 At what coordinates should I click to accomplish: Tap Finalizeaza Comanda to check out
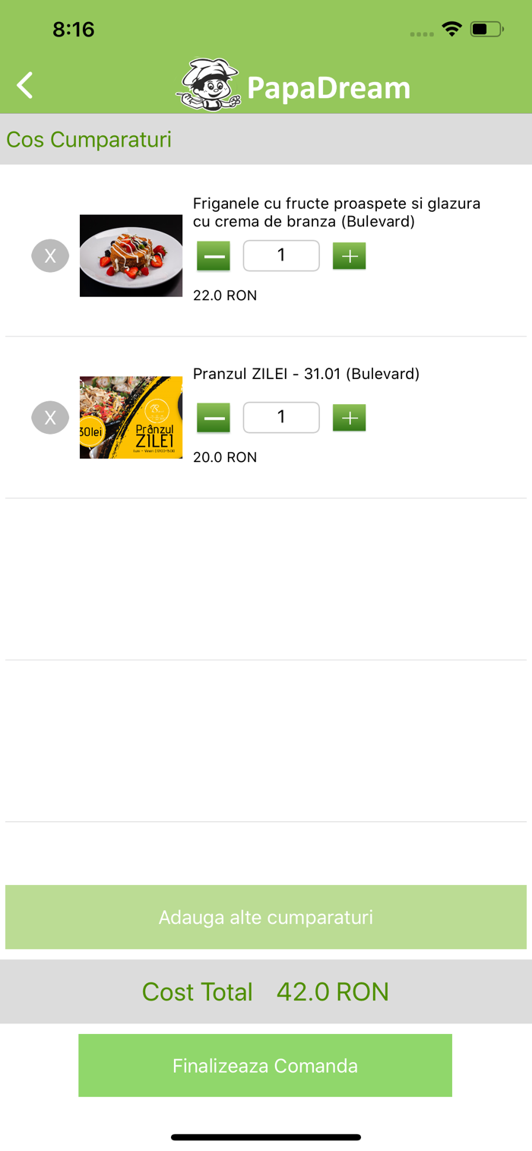[265, 1065]
